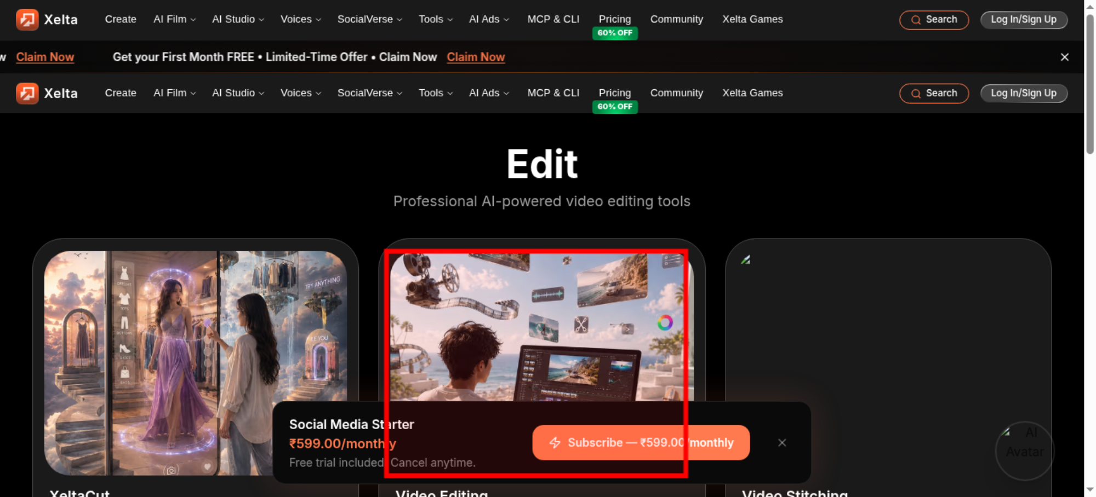Expand the AI Studio dropdown in the upper header
The image size is (1096, 497).
238,19
